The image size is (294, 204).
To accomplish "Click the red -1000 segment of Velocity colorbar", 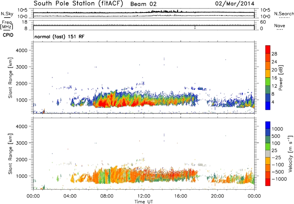I will click(x=268, y=182).
